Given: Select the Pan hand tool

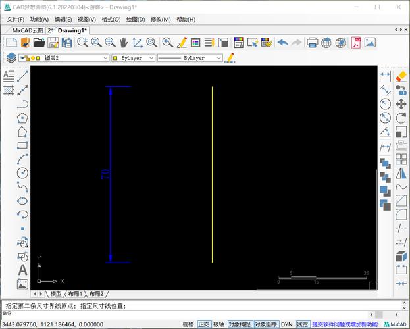Looking at the screenshot, I should coord(123,43).
